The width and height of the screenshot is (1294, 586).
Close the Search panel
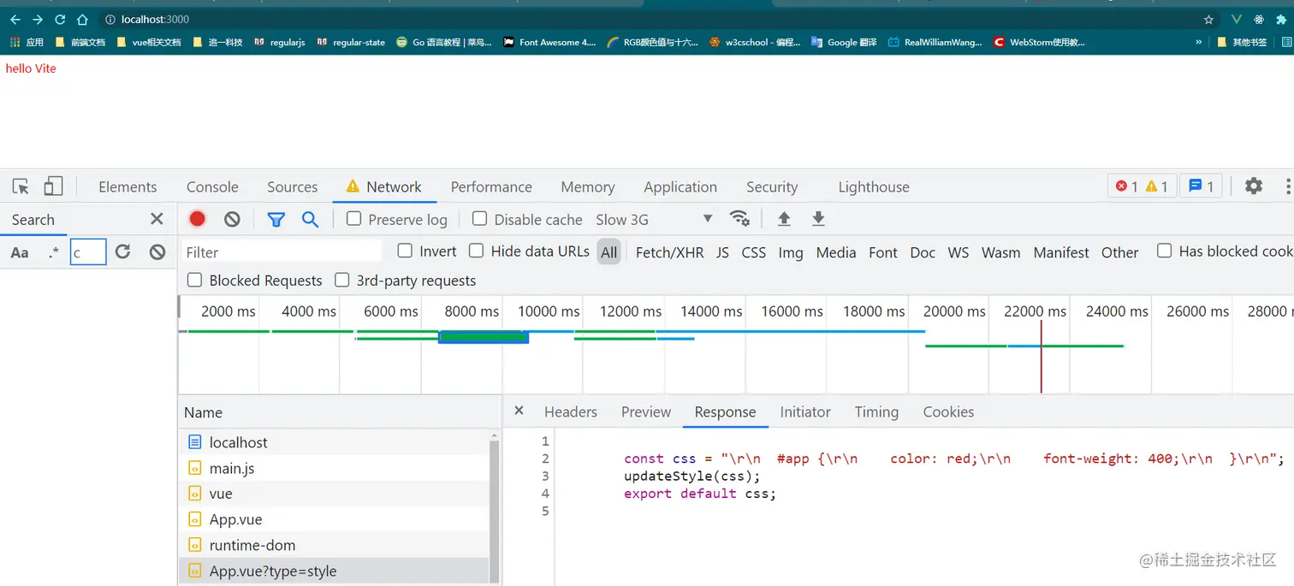pos(157,219)
